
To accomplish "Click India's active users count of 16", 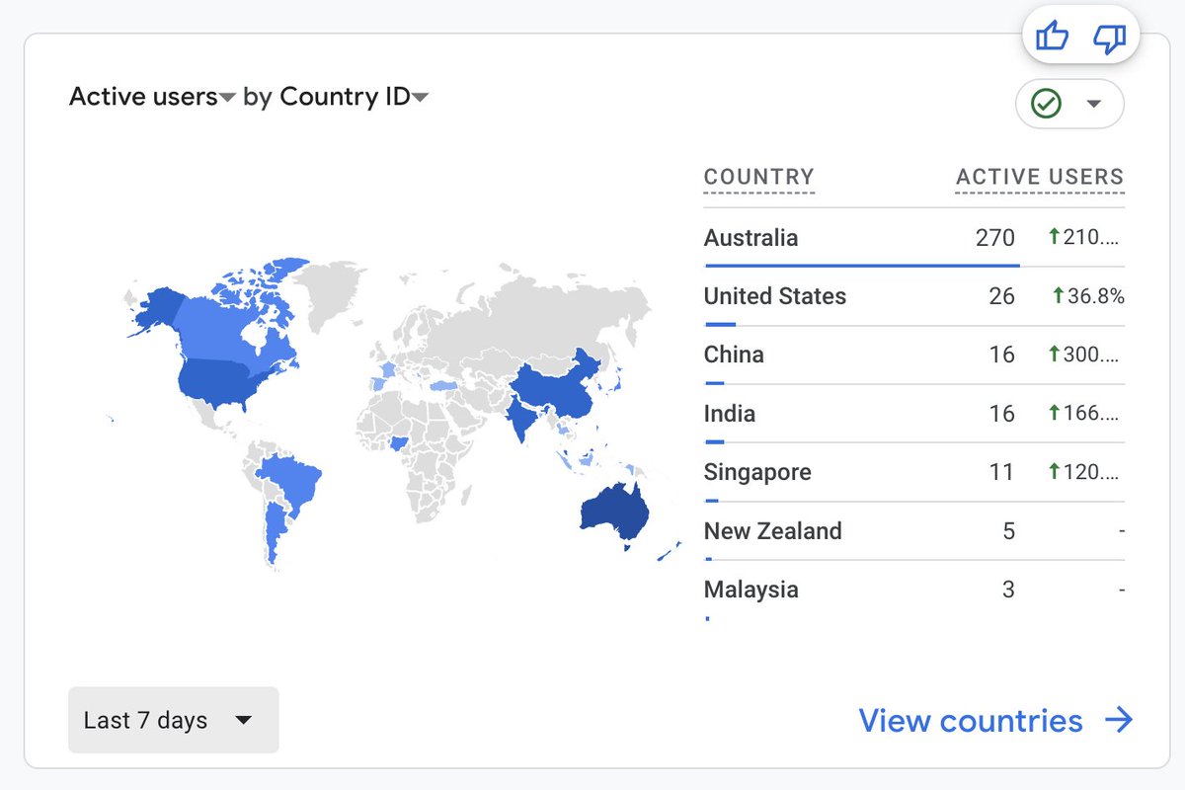I will pos(1003,413).
